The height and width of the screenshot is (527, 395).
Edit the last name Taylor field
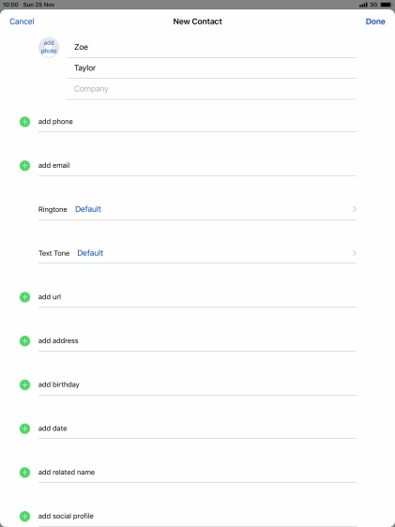point(211,68)
